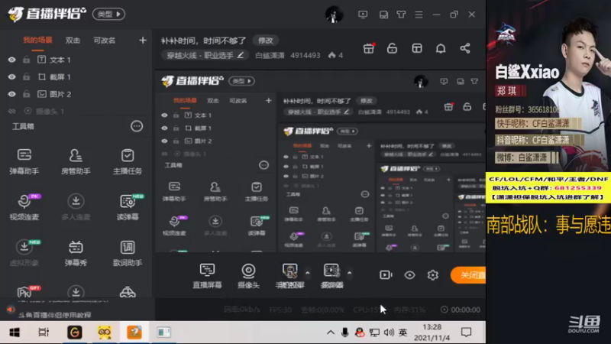Toggle visibility of 图片 2 layer

pos(11,94)
